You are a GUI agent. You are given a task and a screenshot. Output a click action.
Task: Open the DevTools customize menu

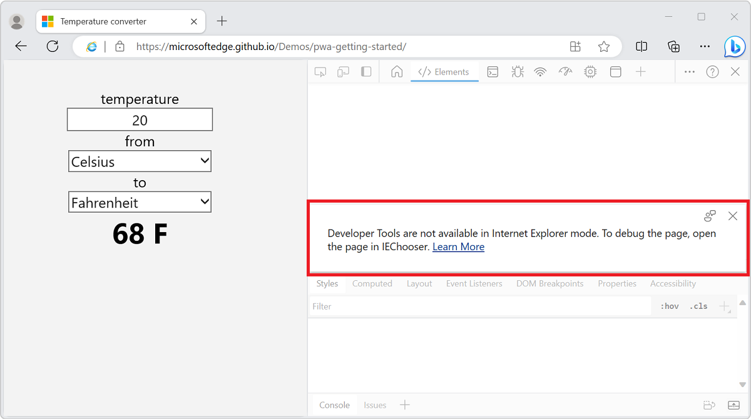689,71
